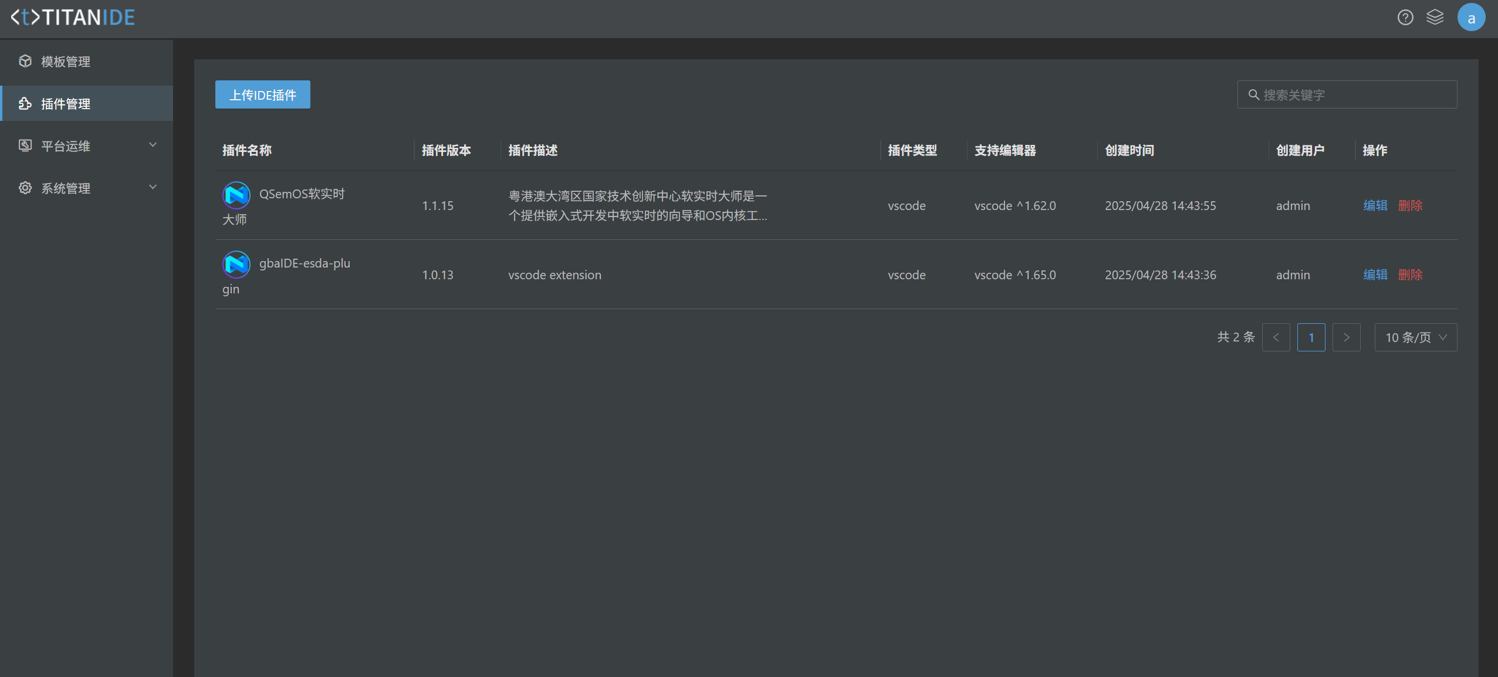
Task: Open 模板管理 in the sidebar
Action: (66, 62)
